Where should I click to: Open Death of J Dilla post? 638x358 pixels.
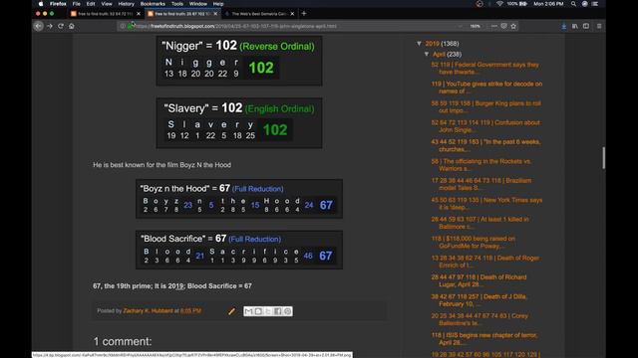[478, 300]
